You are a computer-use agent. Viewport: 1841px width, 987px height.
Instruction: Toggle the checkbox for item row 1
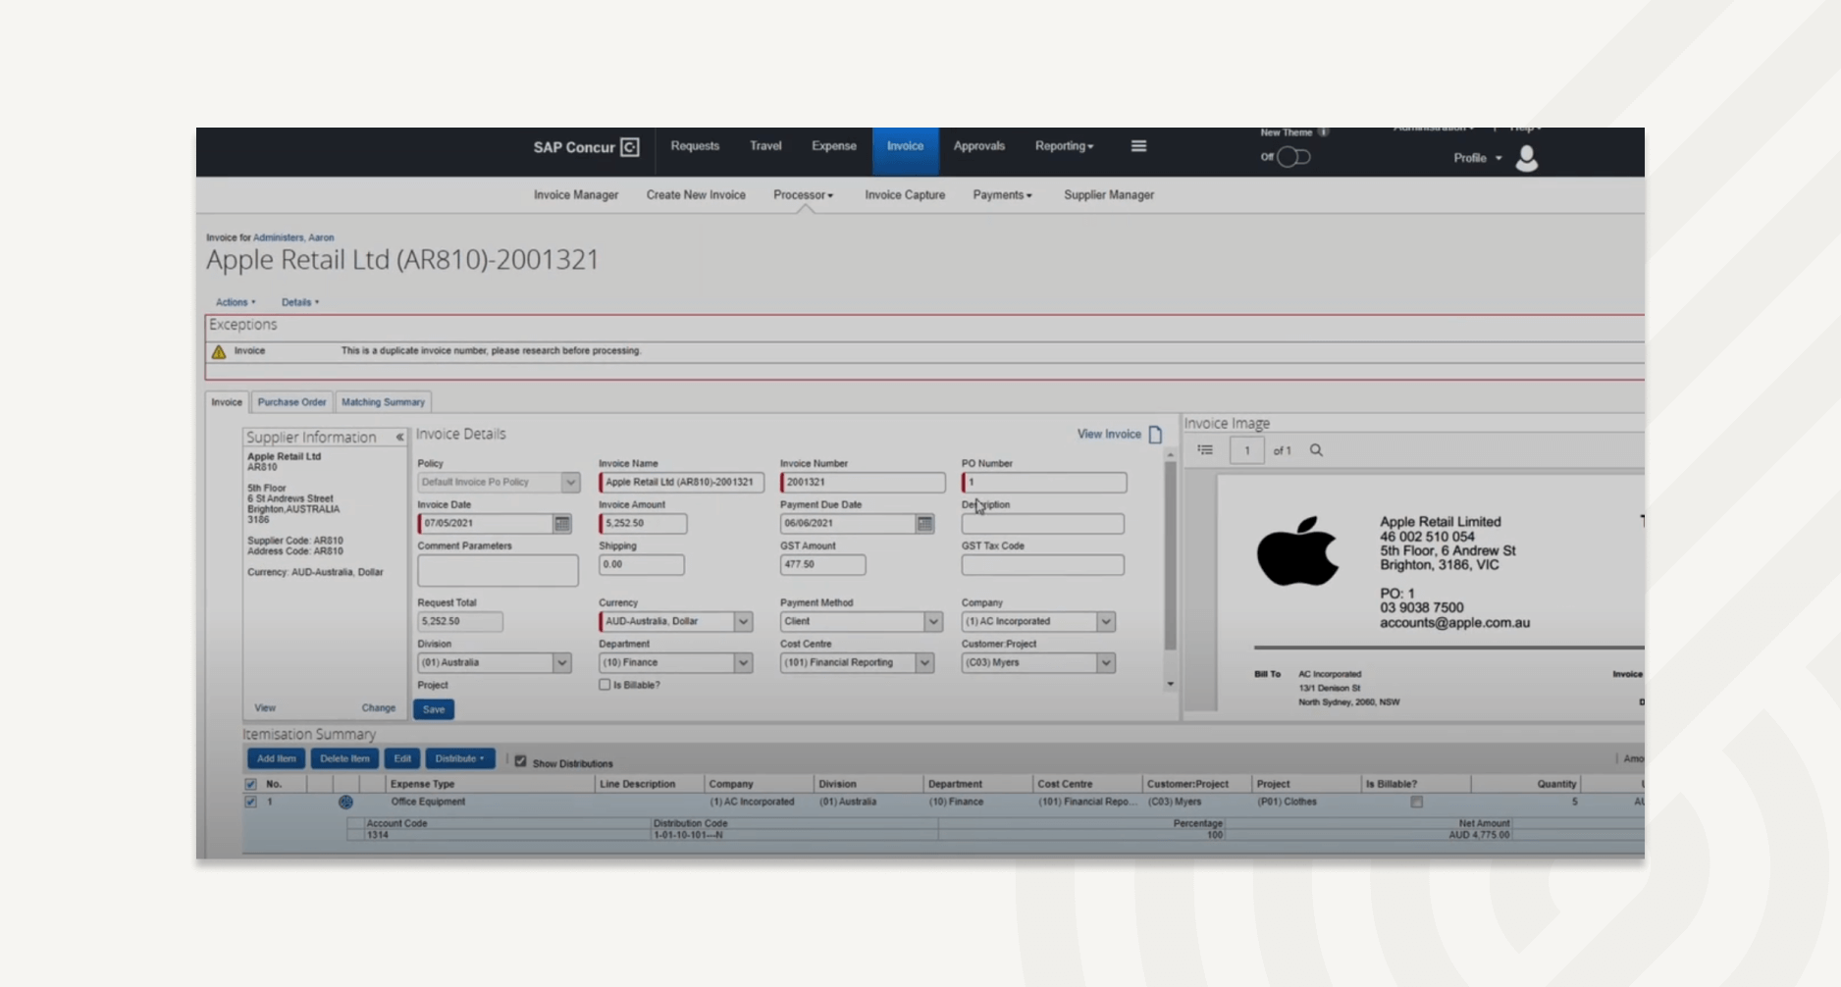click(x=251, y=802)
